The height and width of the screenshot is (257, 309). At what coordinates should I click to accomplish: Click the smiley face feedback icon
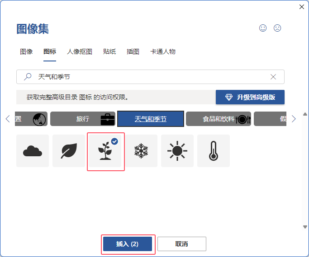[263, 28]
